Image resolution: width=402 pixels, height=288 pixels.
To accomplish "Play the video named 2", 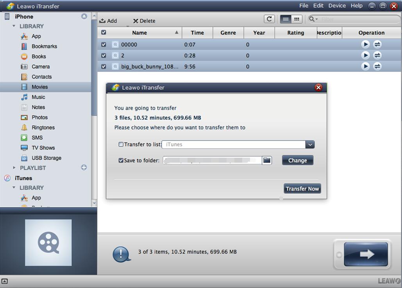I will (365, 55).
